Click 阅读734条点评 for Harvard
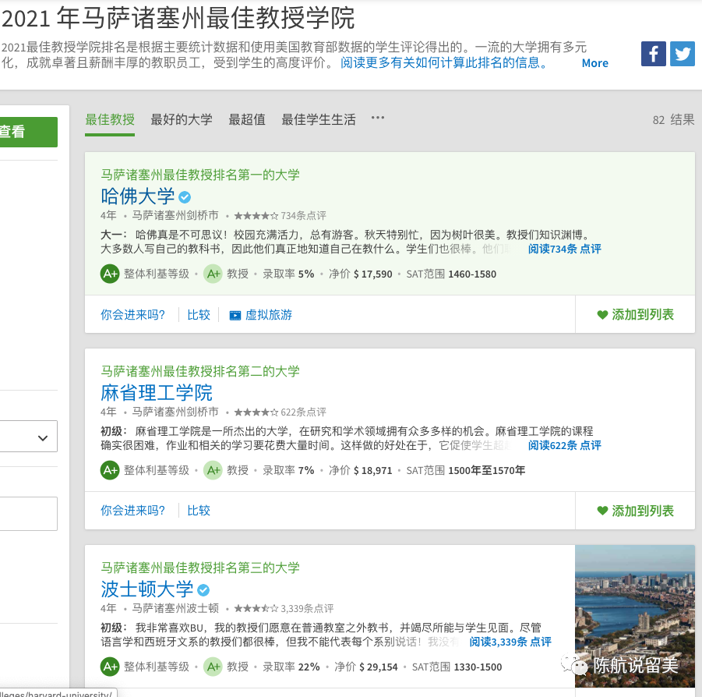 pyautogui.click(x=564, y=249)
